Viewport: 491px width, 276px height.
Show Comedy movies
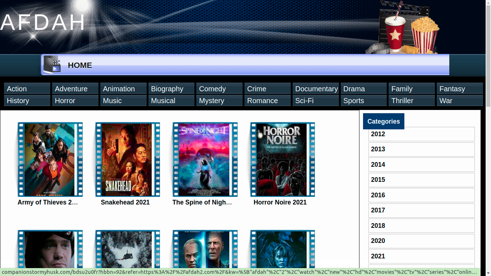[219, 88]
